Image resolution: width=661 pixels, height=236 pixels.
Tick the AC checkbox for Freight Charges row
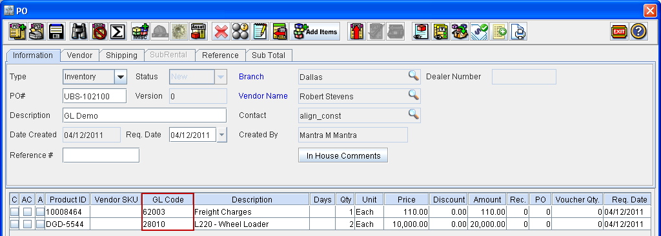(27, 212)
